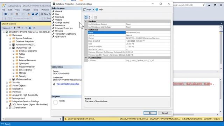Open the File menu in SSMS
The width and height of the screenshot is (224, 126).
coord(3,10)
